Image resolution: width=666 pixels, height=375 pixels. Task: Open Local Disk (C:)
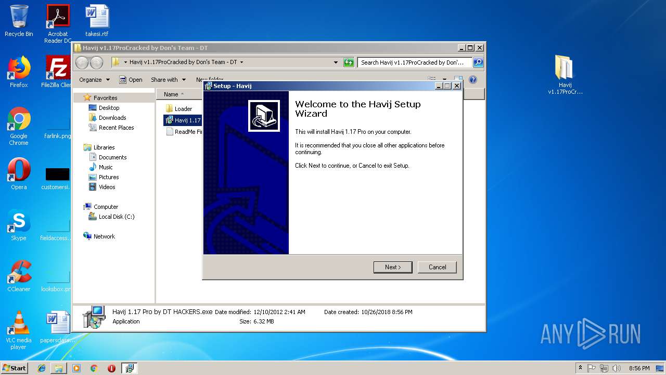click(x=117, y=217)
